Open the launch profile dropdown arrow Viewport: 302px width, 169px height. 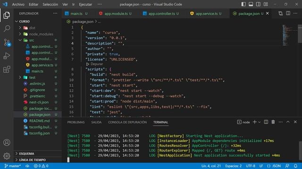(x=260, y=122)
